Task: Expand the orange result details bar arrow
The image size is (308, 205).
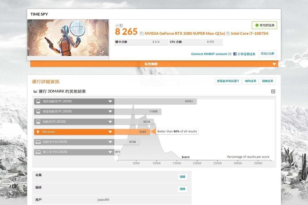Action: click(x=274, y=64)
